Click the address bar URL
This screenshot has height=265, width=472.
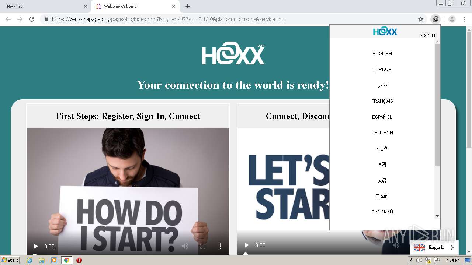[x=168, y=19]
